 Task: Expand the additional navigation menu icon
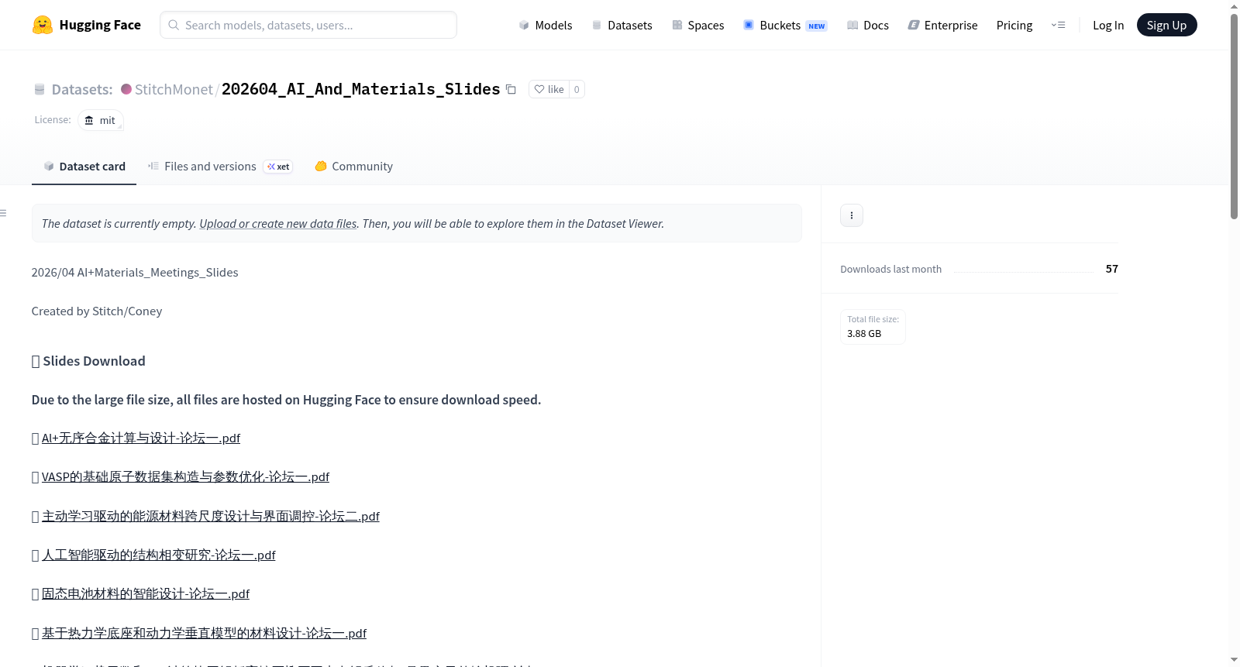click(1058, 25)
